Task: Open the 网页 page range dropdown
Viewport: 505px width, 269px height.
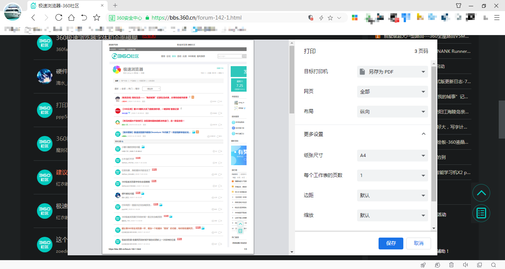Action: click(x=392, y=91)
